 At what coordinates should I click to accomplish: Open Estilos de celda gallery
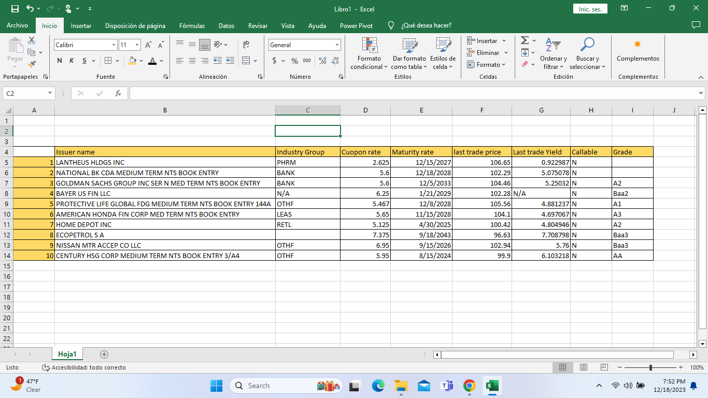pyautogui.click(x=443, y=53)
